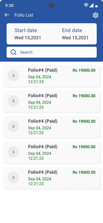Tap the battery icon in status bar

coord(96,5)
